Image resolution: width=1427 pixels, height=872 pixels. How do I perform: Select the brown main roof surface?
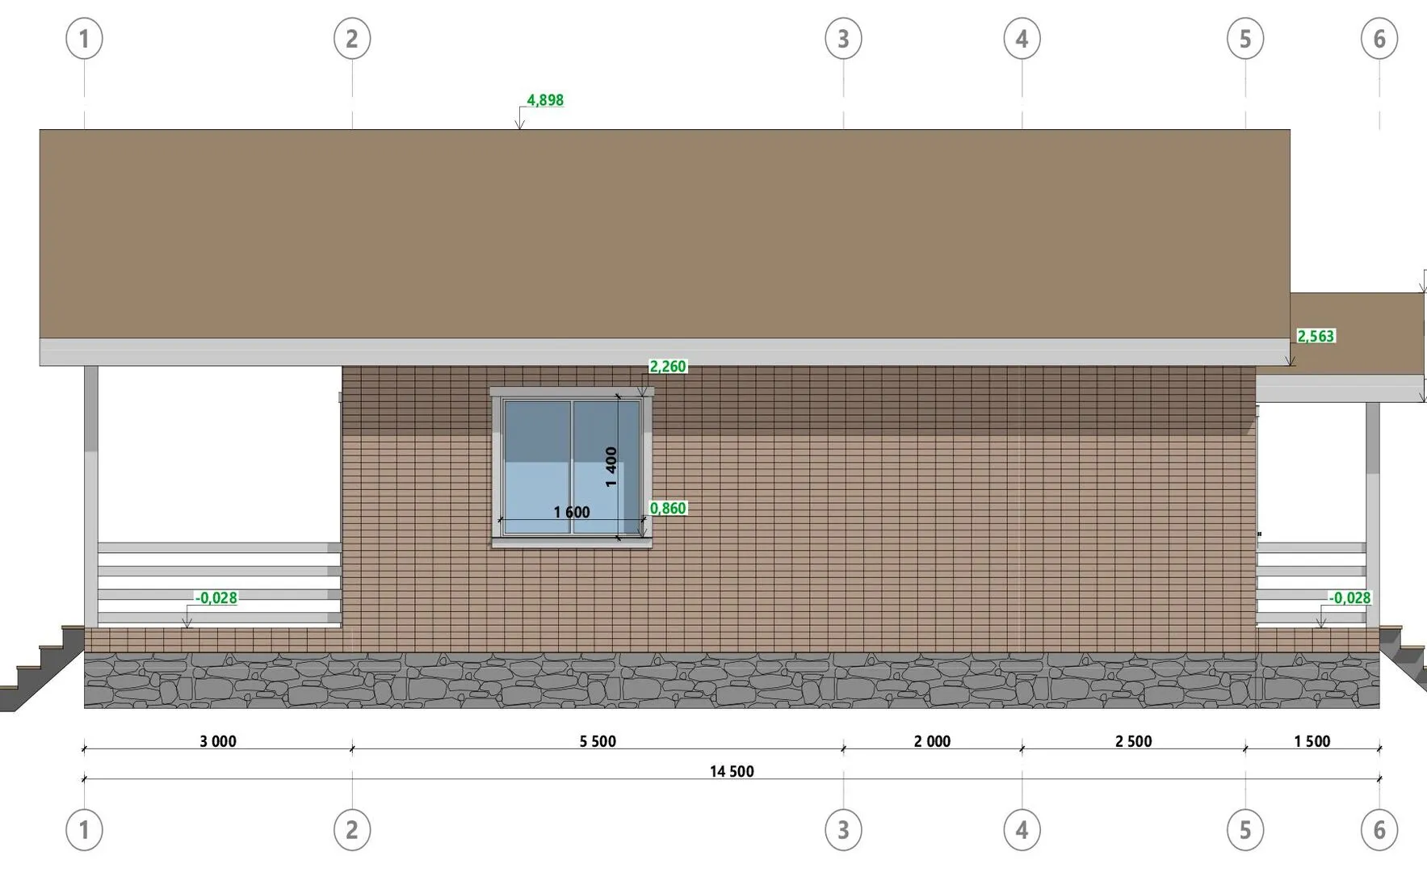(x=662, y=234)
